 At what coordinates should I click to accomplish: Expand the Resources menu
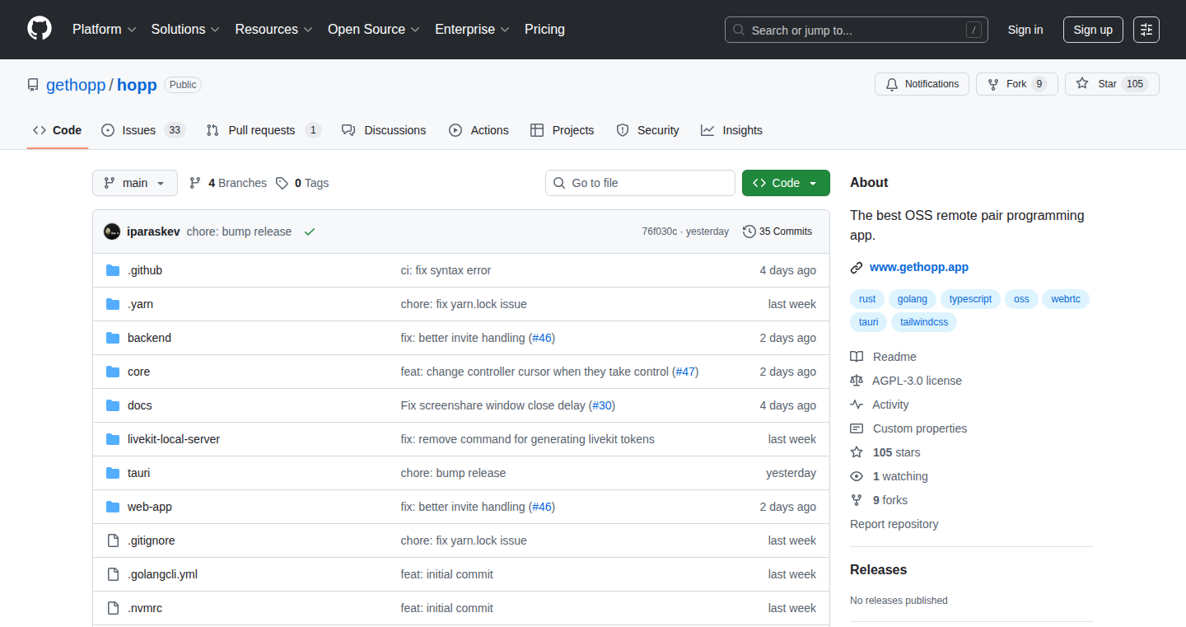tap(273, 30)
